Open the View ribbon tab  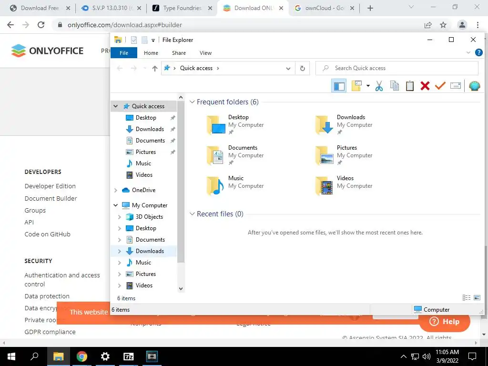(205, 53)
